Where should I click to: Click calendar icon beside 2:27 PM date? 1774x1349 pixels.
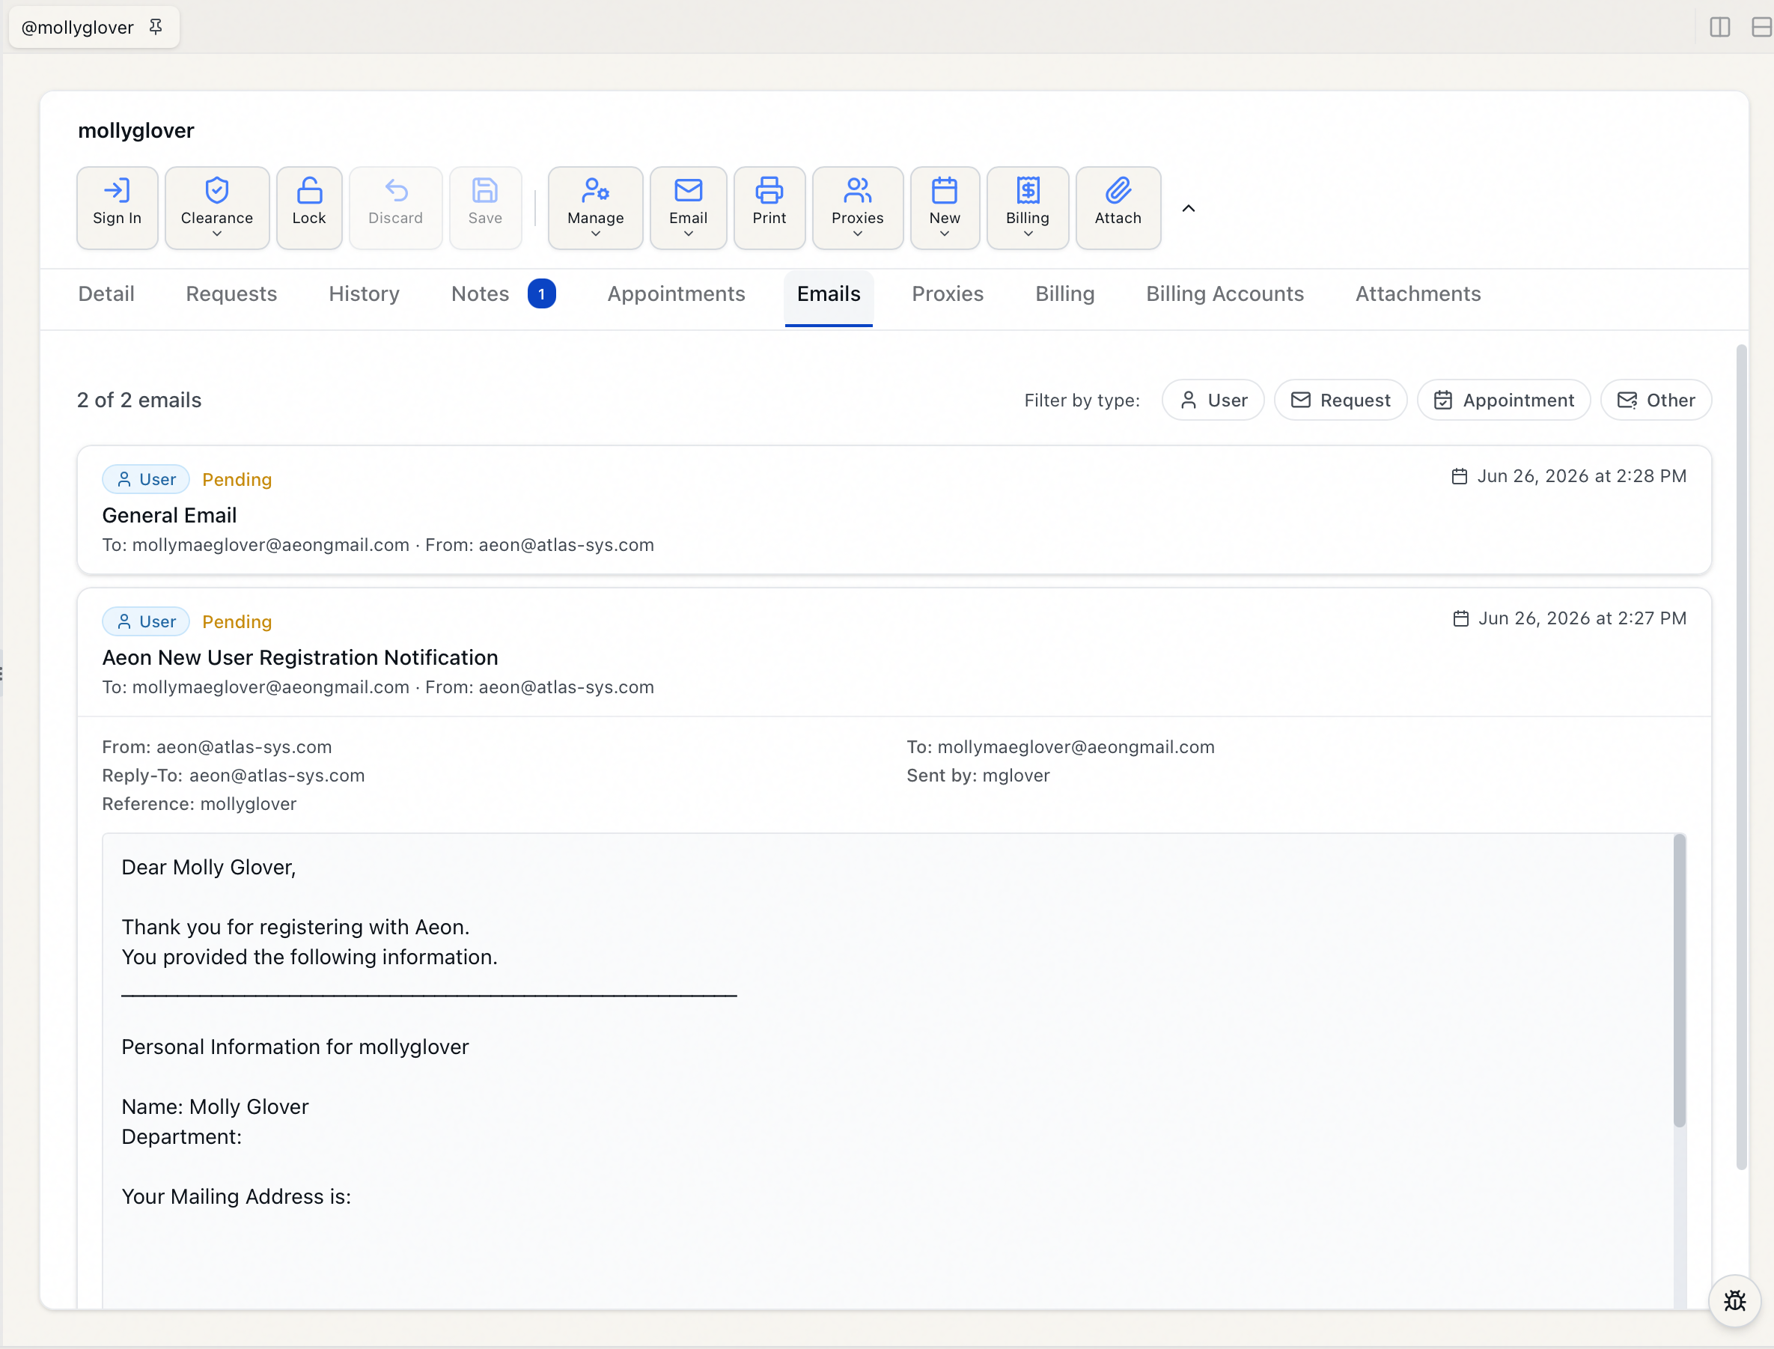click(1461, 618)
